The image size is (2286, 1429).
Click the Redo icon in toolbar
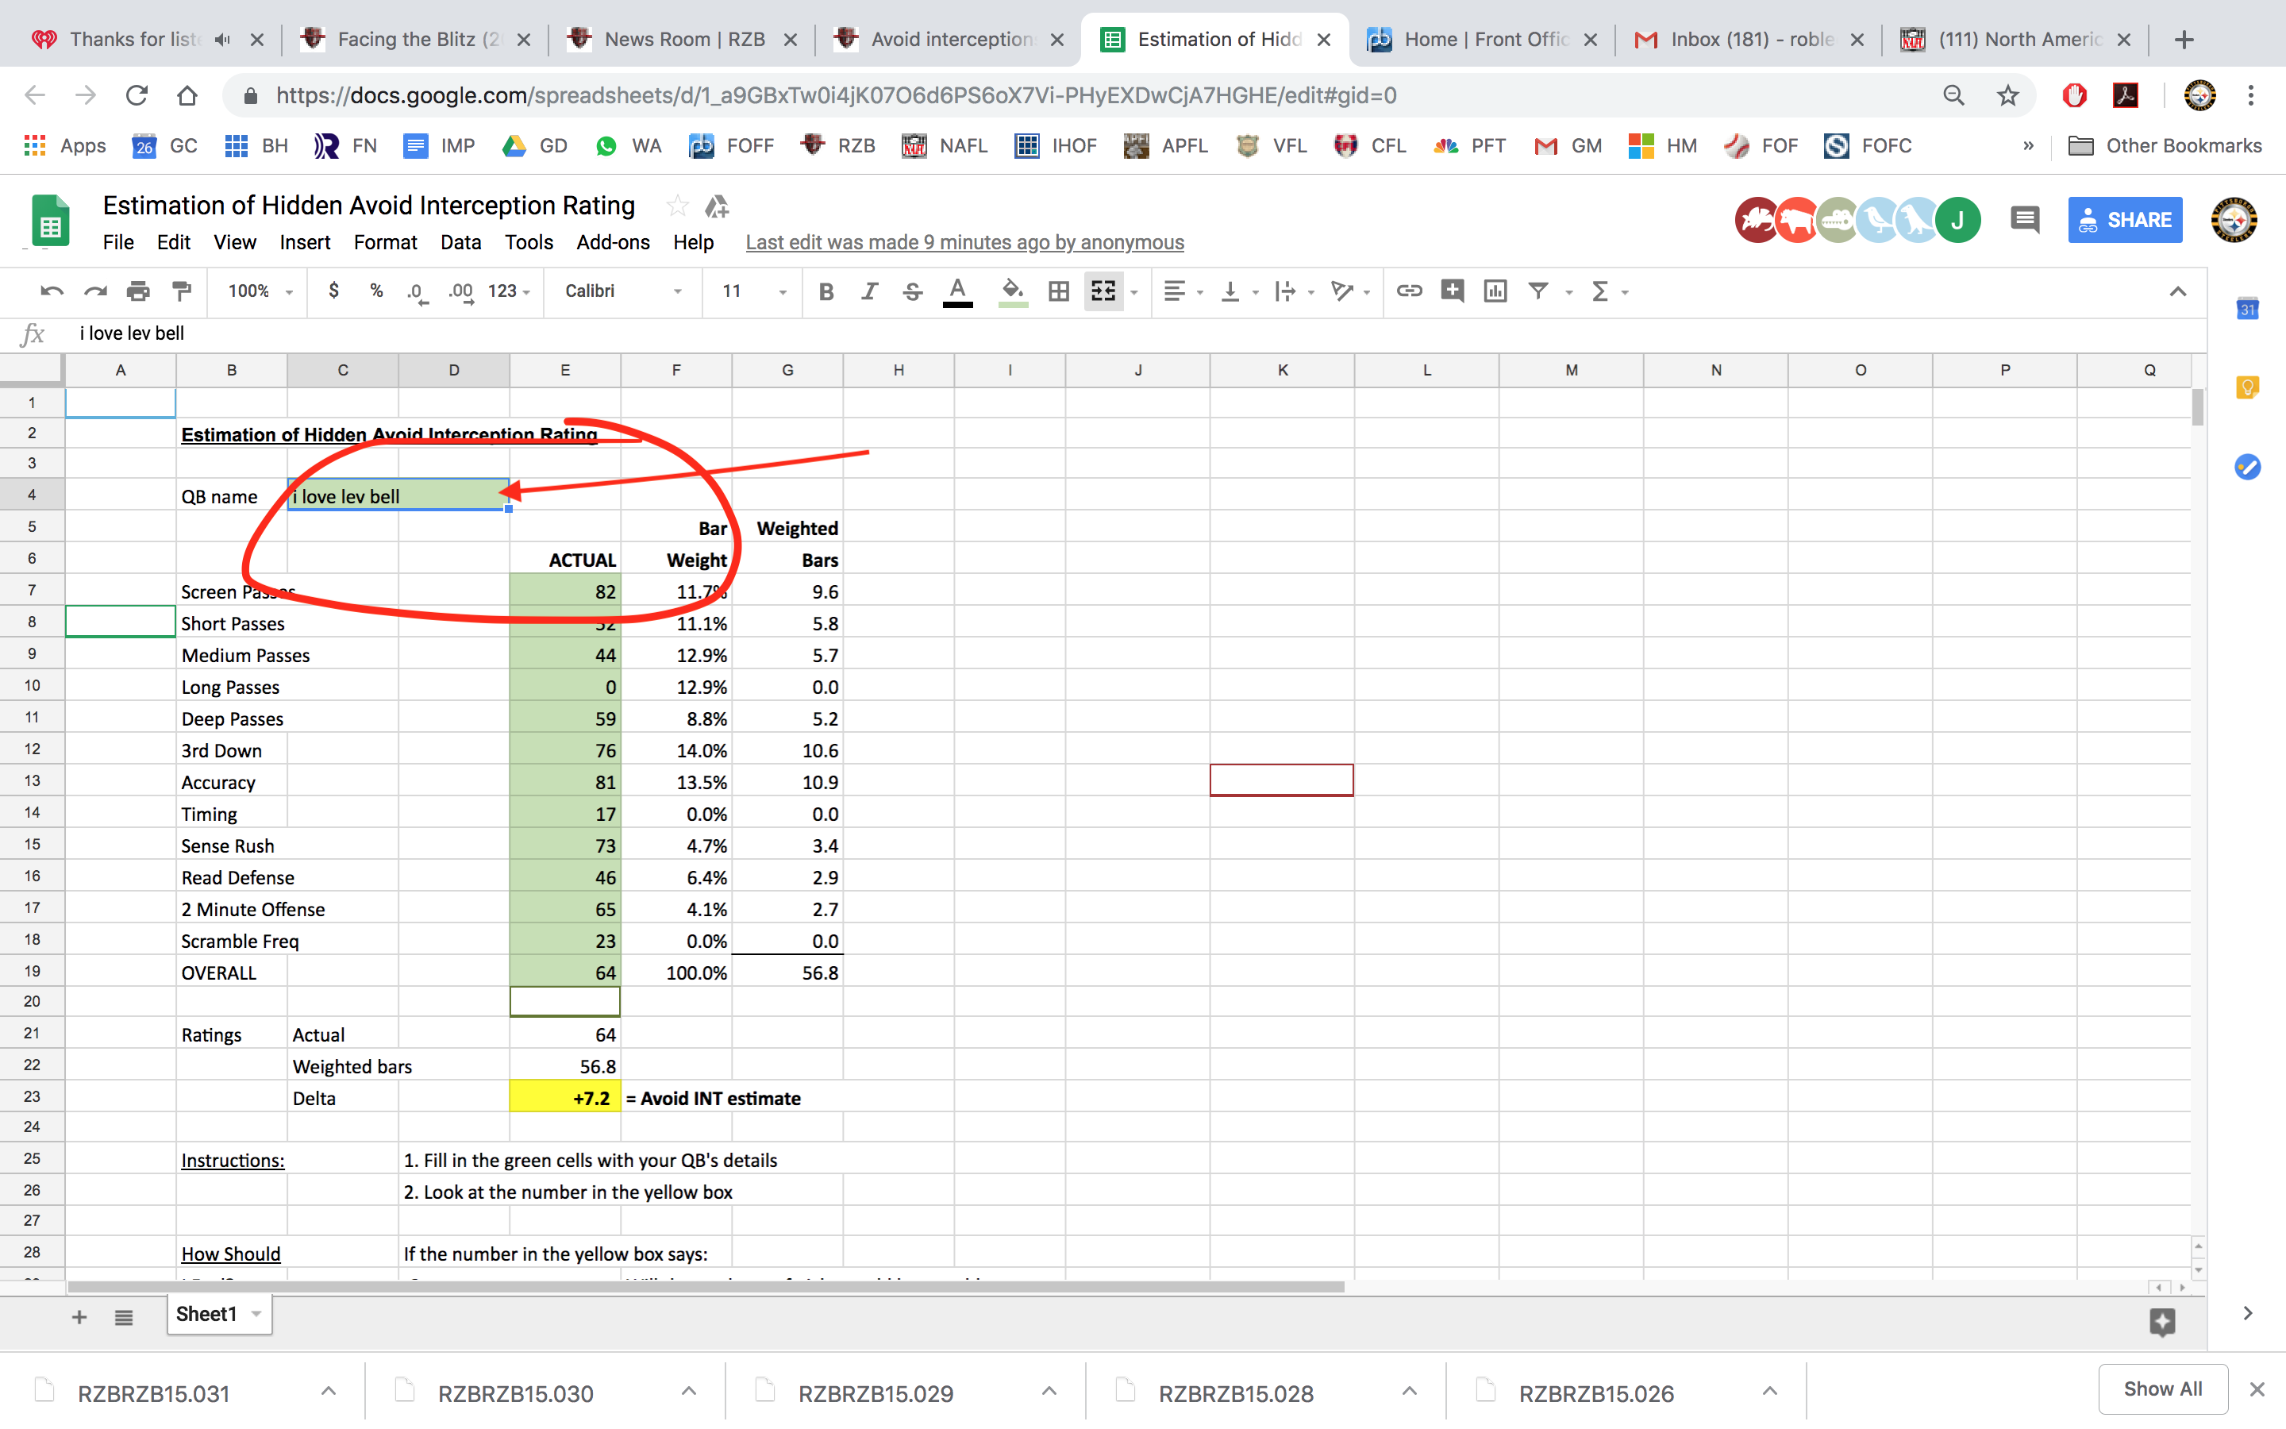94,291
